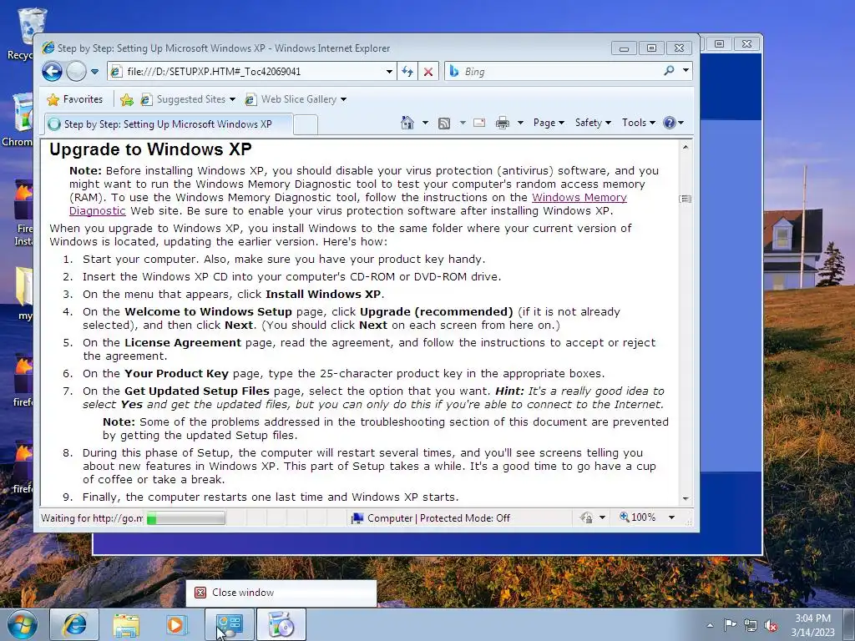Open the Safety menu
Screen dimensions: 855x641
(x=593, y=123)
